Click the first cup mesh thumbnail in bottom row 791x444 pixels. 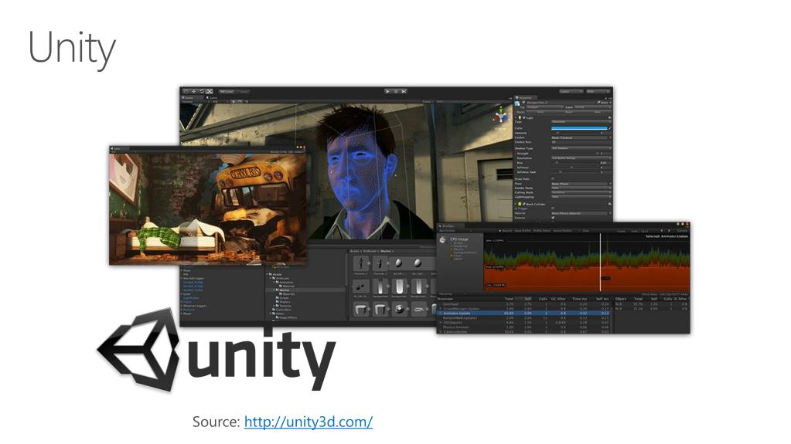[360, 309]
